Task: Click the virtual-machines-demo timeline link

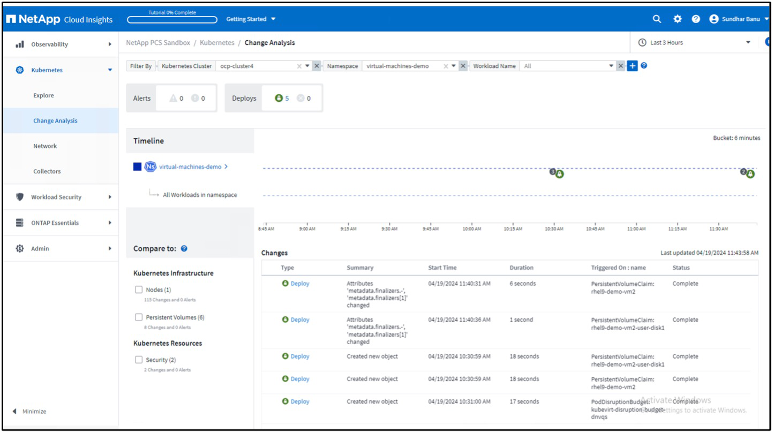Action: [190, 167]
